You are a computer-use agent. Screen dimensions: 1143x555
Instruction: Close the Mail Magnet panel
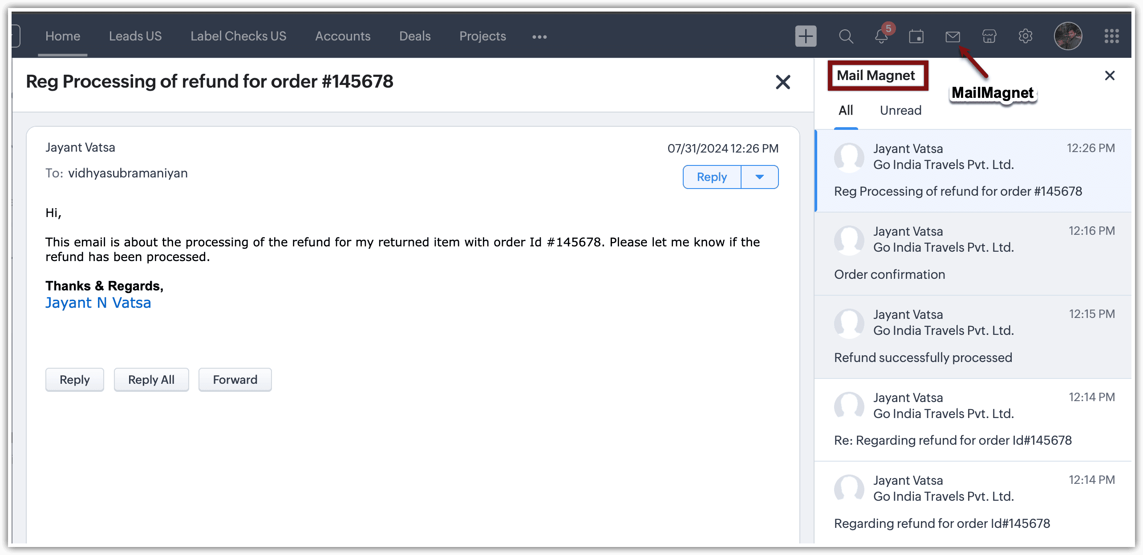[x=1109, y=76]
